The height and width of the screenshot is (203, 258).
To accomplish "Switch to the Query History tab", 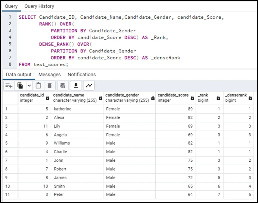I will click(x=39, y=6).
